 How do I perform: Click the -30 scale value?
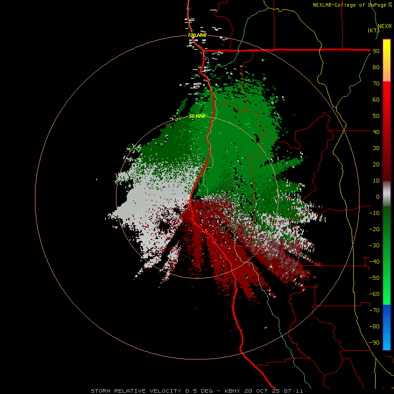click(374, 246)
